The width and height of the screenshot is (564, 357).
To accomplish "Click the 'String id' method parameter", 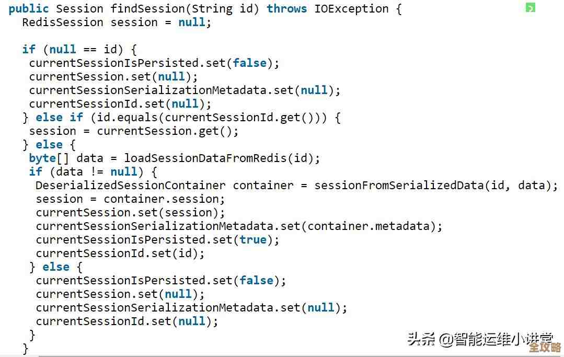I will [226, 9].
